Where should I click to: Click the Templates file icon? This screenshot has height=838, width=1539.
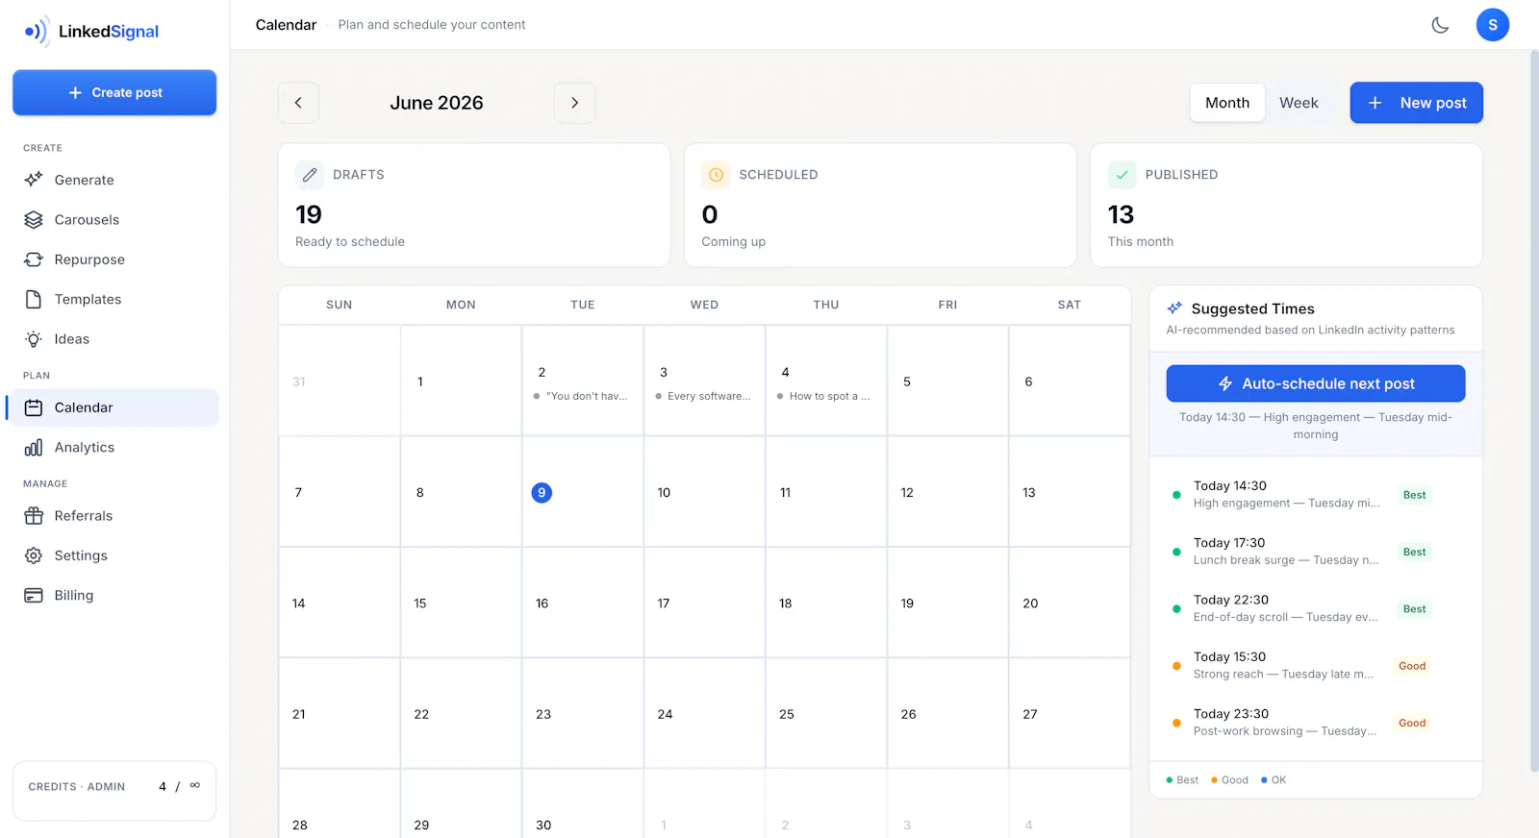(x=34, y=300)
